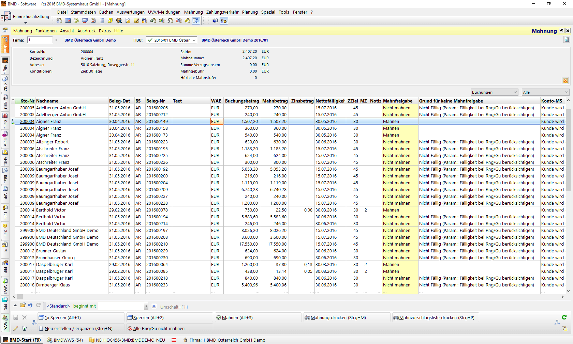
Task: Click into the Firma number input field
Action: [40, 40]
